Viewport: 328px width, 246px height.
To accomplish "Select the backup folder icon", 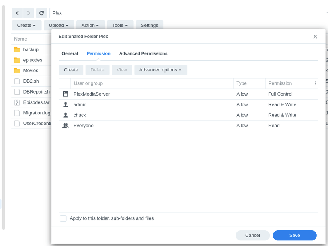I will point(17,49).
